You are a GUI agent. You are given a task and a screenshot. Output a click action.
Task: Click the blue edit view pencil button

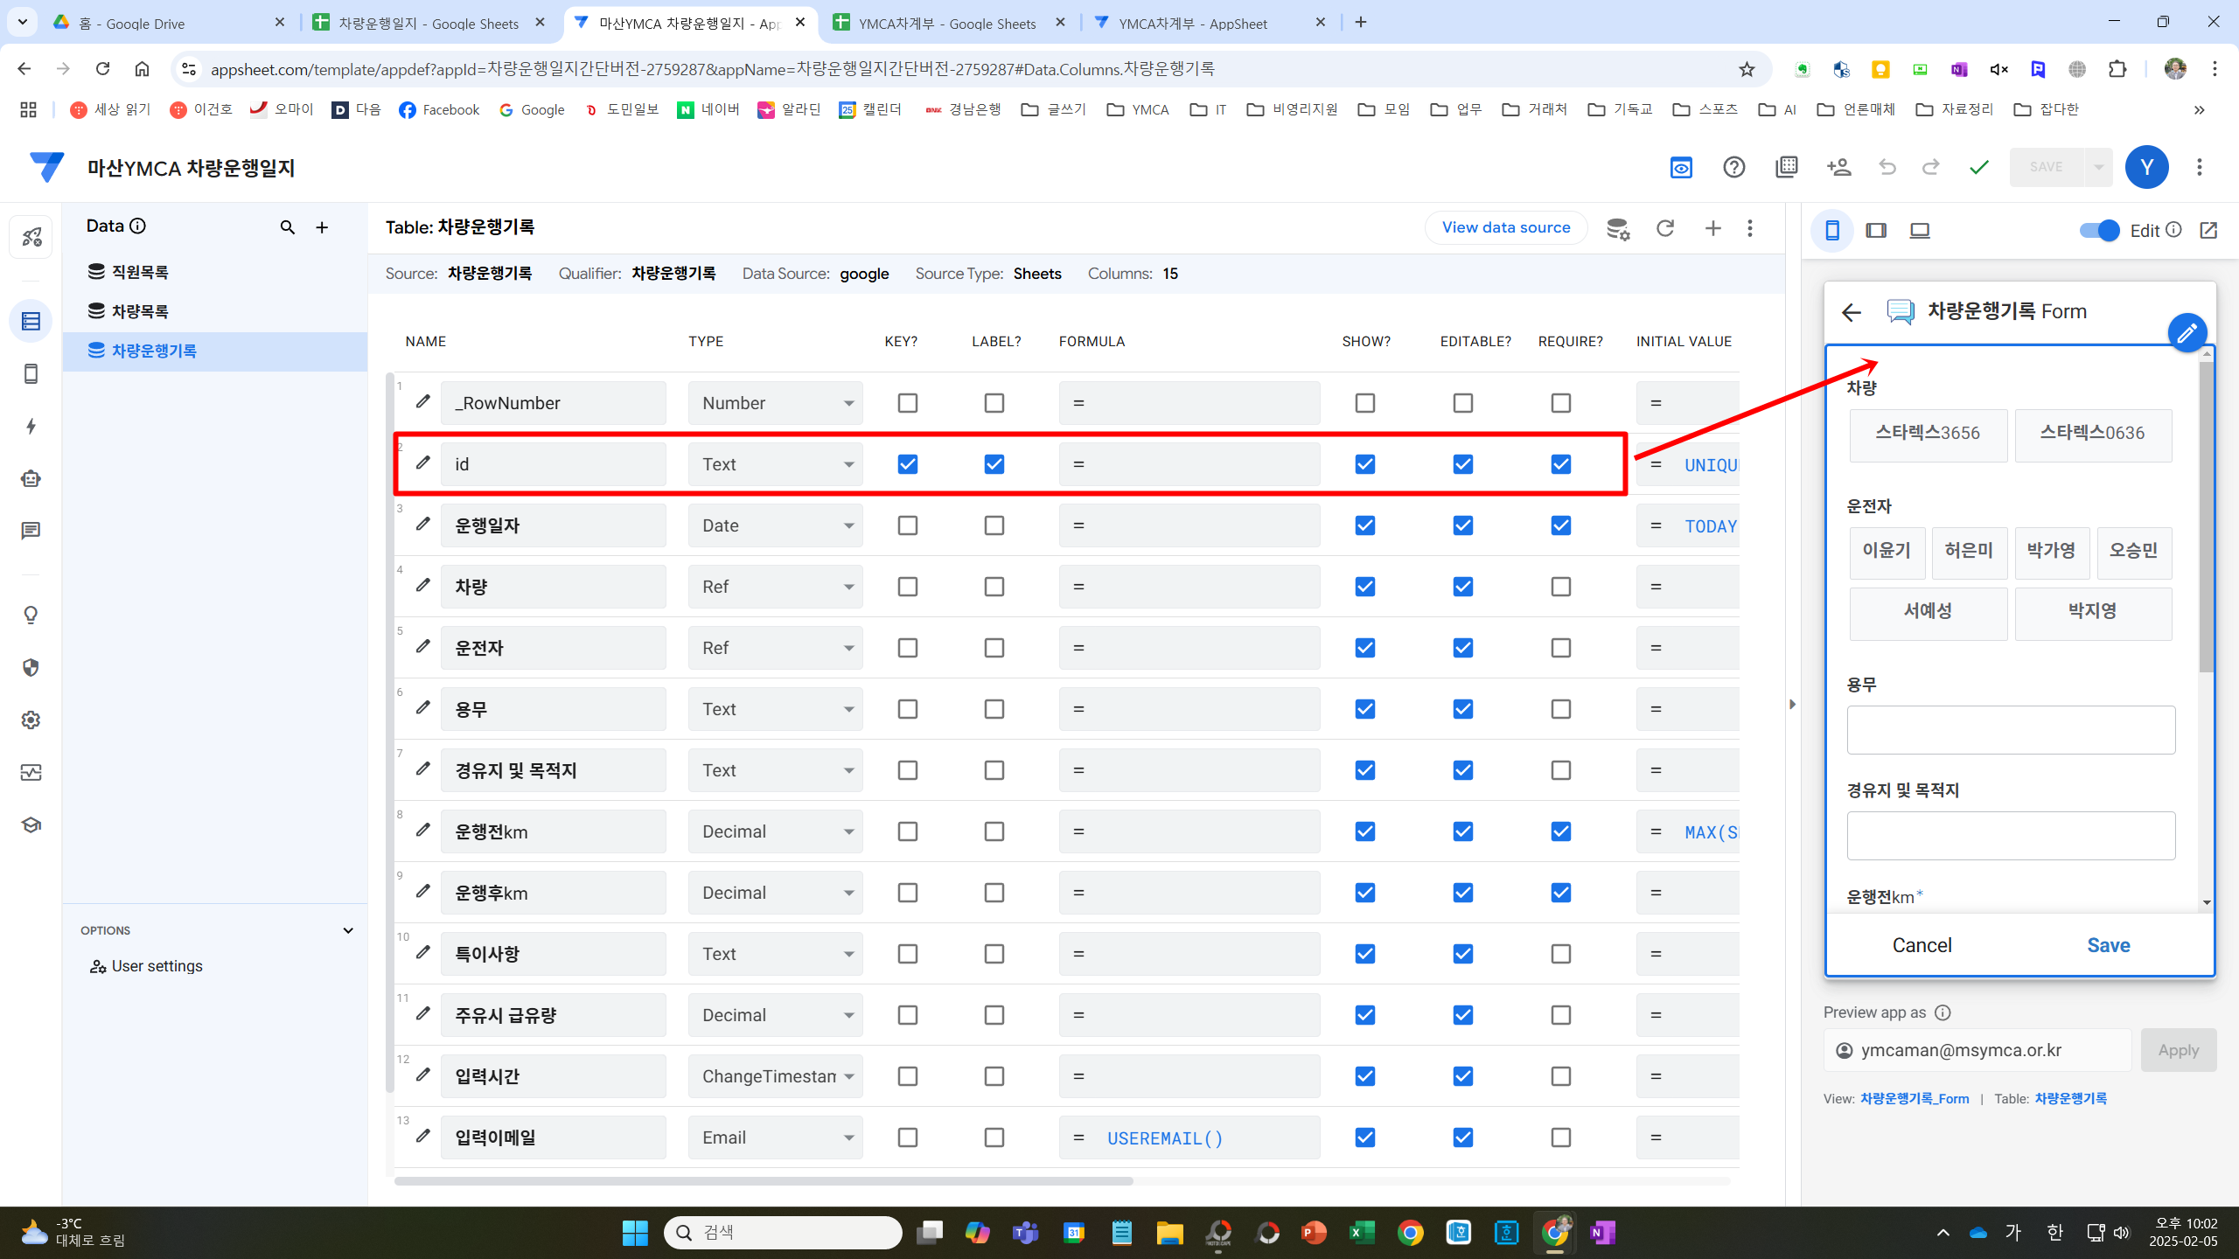tap(2187, 333)
